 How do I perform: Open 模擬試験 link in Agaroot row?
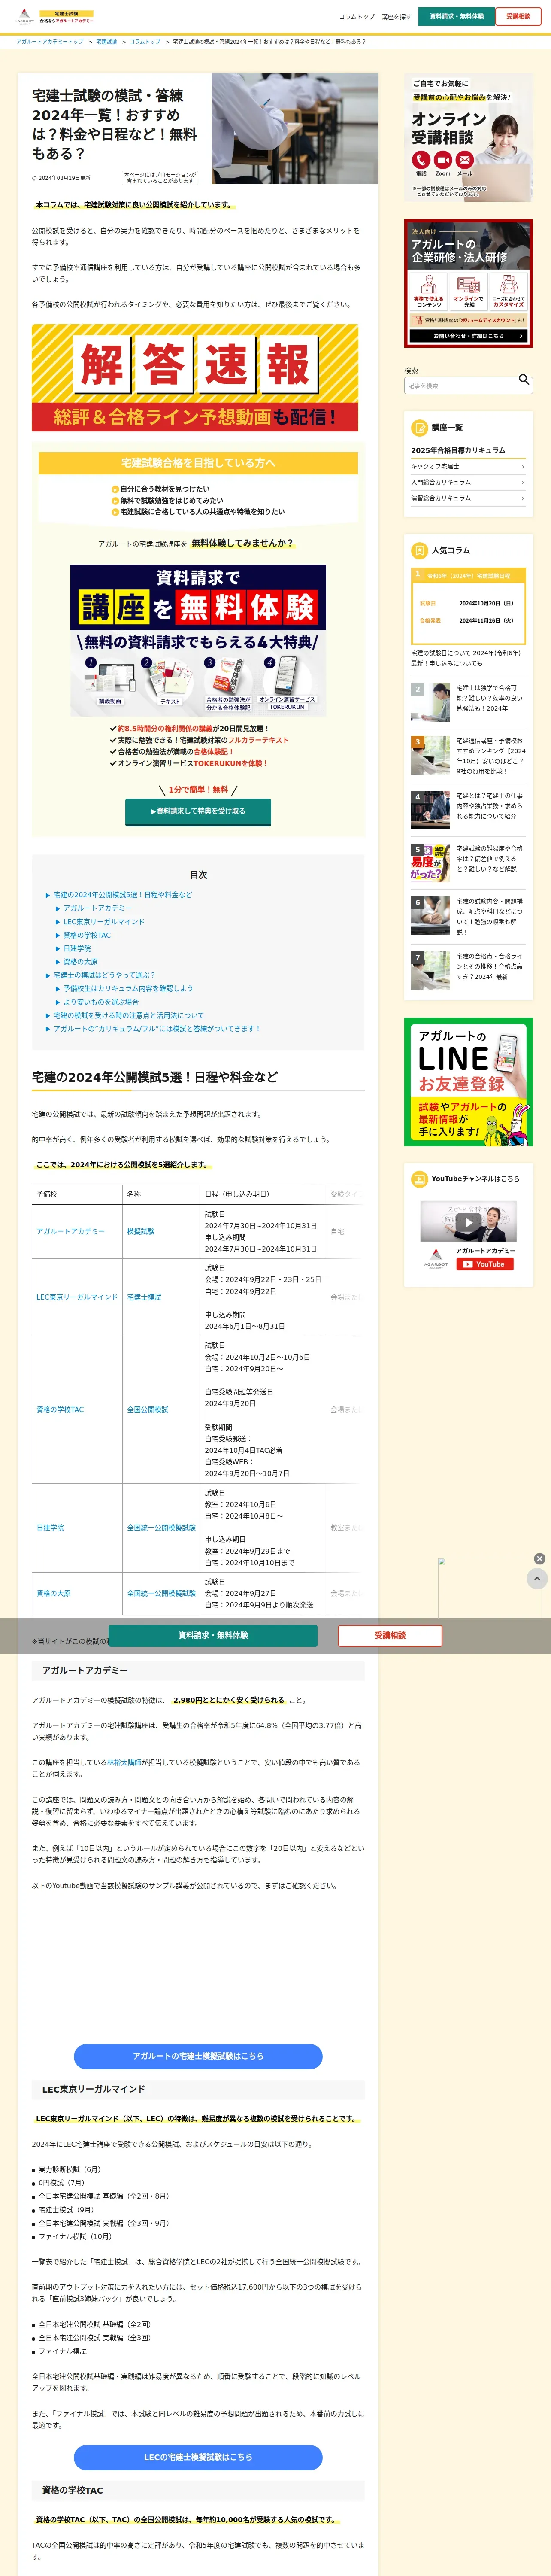click(141, 1232)
